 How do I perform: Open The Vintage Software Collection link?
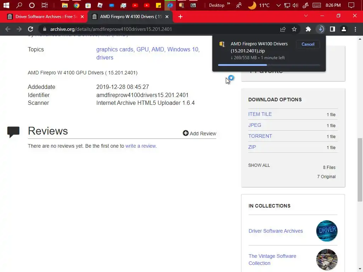point(272,260)
